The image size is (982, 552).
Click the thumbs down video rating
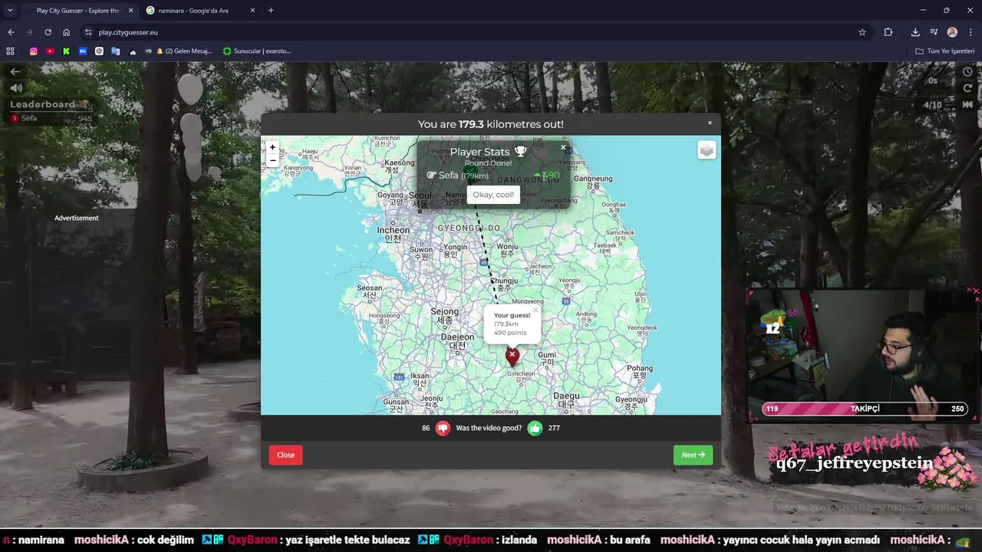443,428
